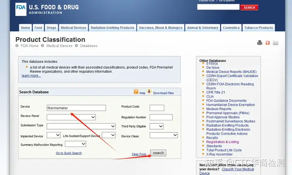292x175 pixels.
Task: Click the print page icon
Action: (x=260, y=43)
